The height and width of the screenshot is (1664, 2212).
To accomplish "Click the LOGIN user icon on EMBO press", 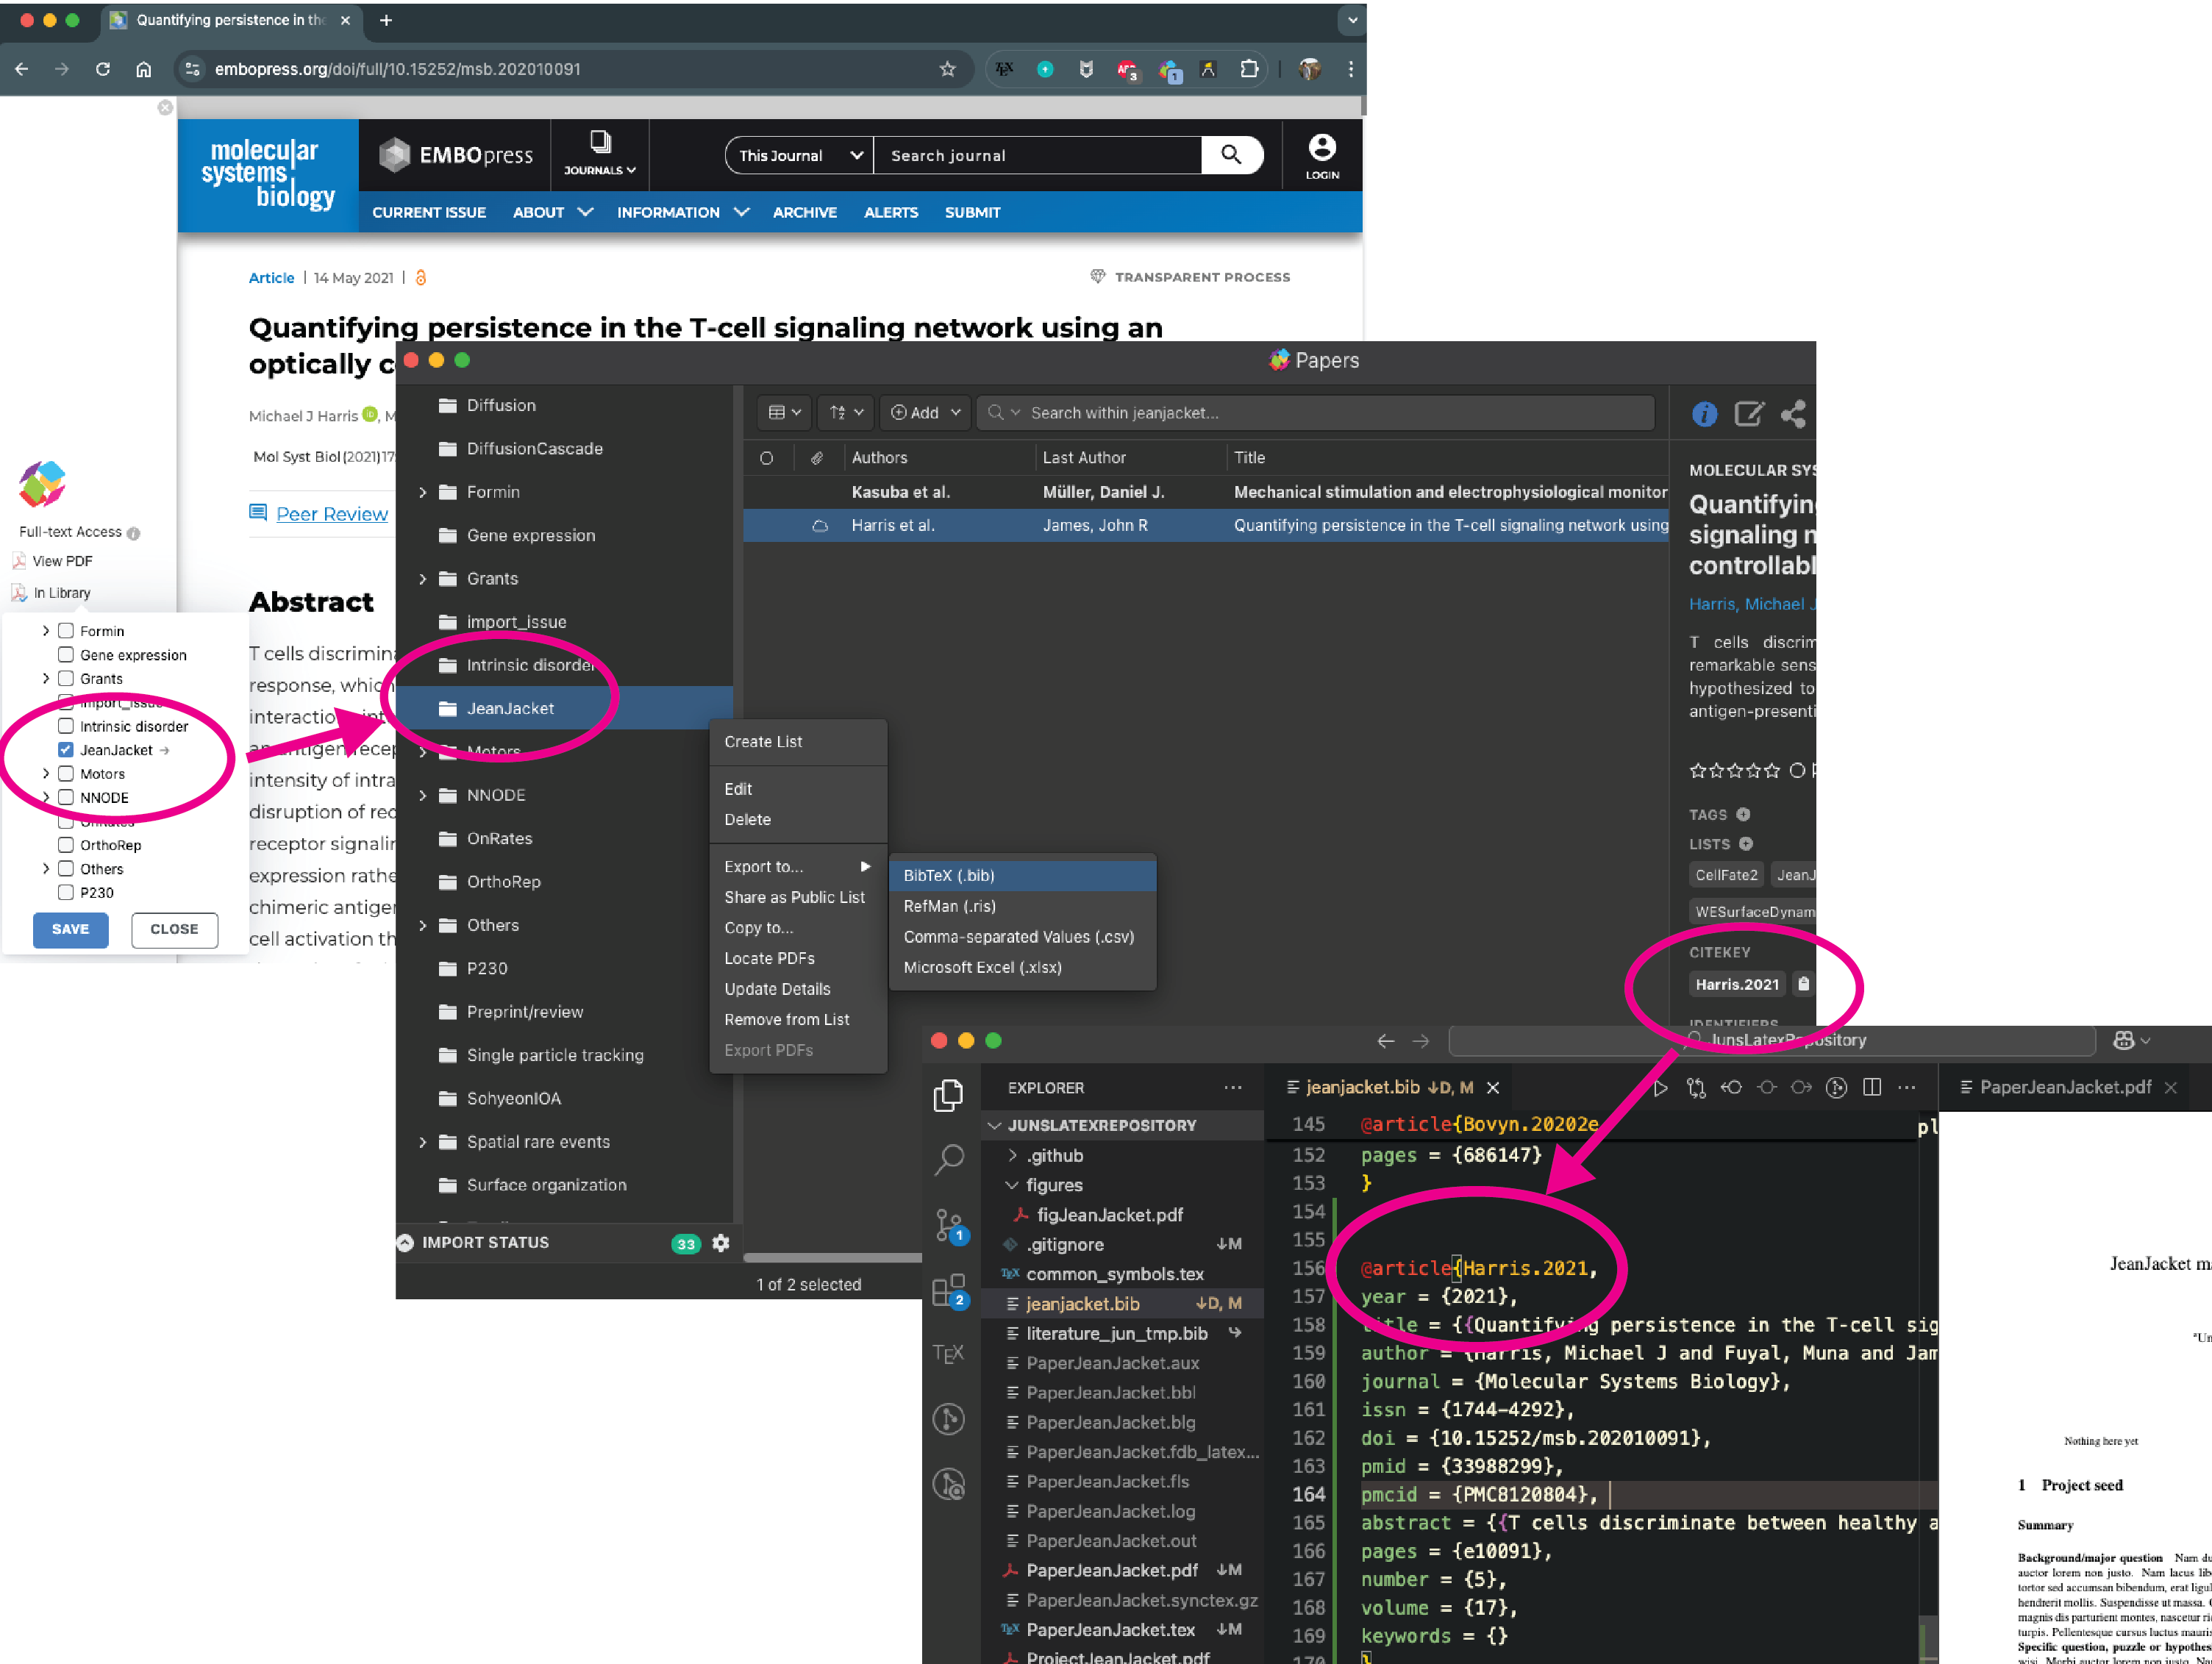I will [x=1322, y=156].
